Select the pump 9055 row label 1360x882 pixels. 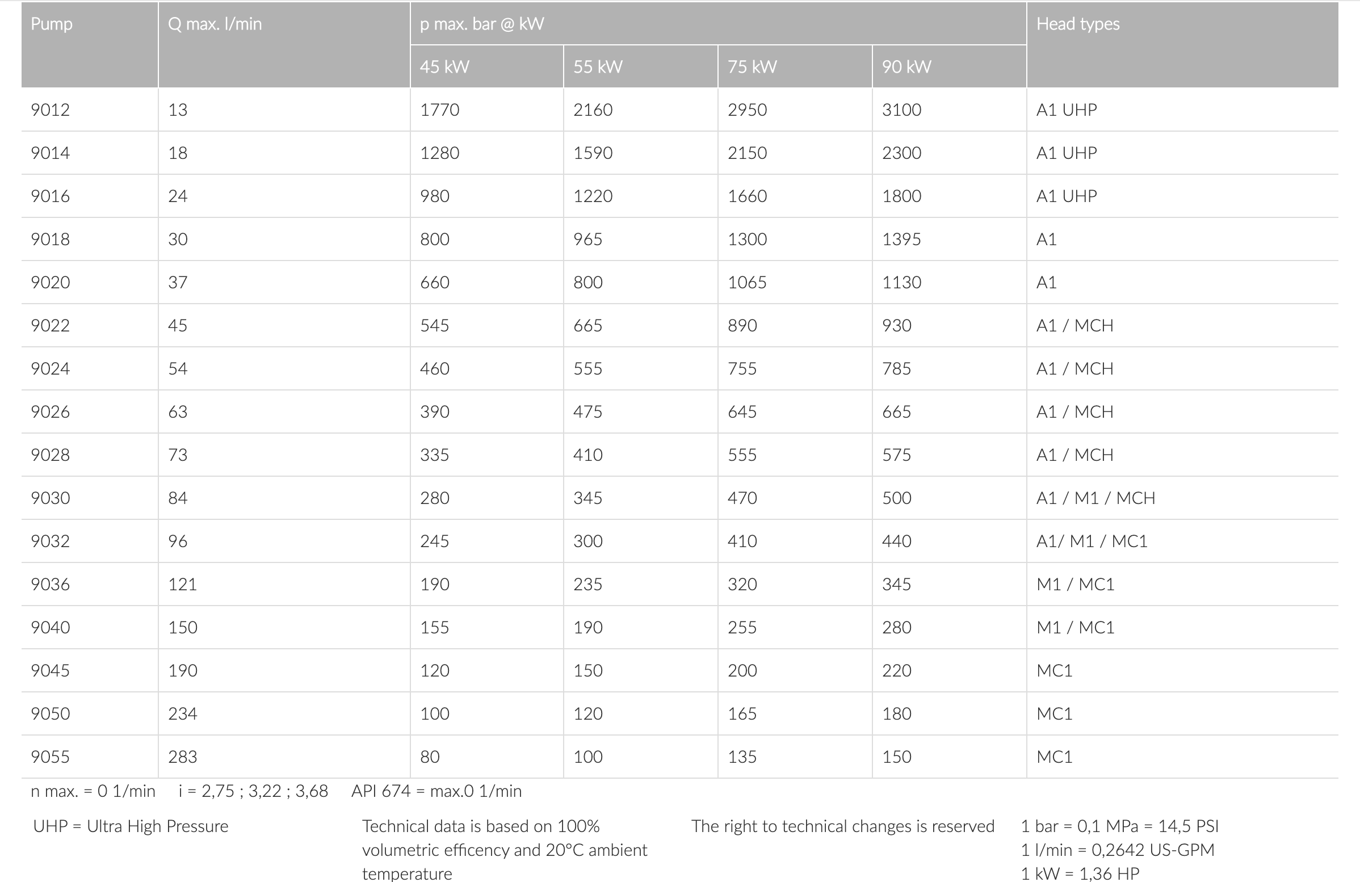tap(51, 757)
